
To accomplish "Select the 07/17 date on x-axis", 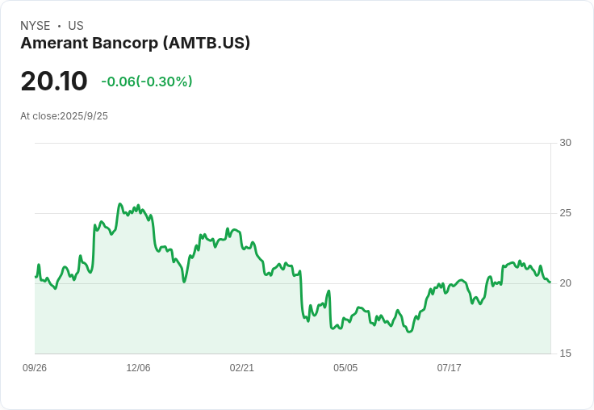I will [x=449, y=368].
